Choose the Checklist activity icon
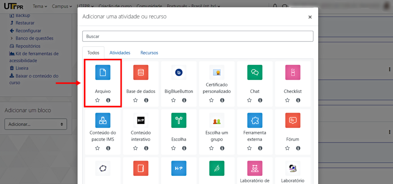The image size is (393, 184). tap(293, 72)
